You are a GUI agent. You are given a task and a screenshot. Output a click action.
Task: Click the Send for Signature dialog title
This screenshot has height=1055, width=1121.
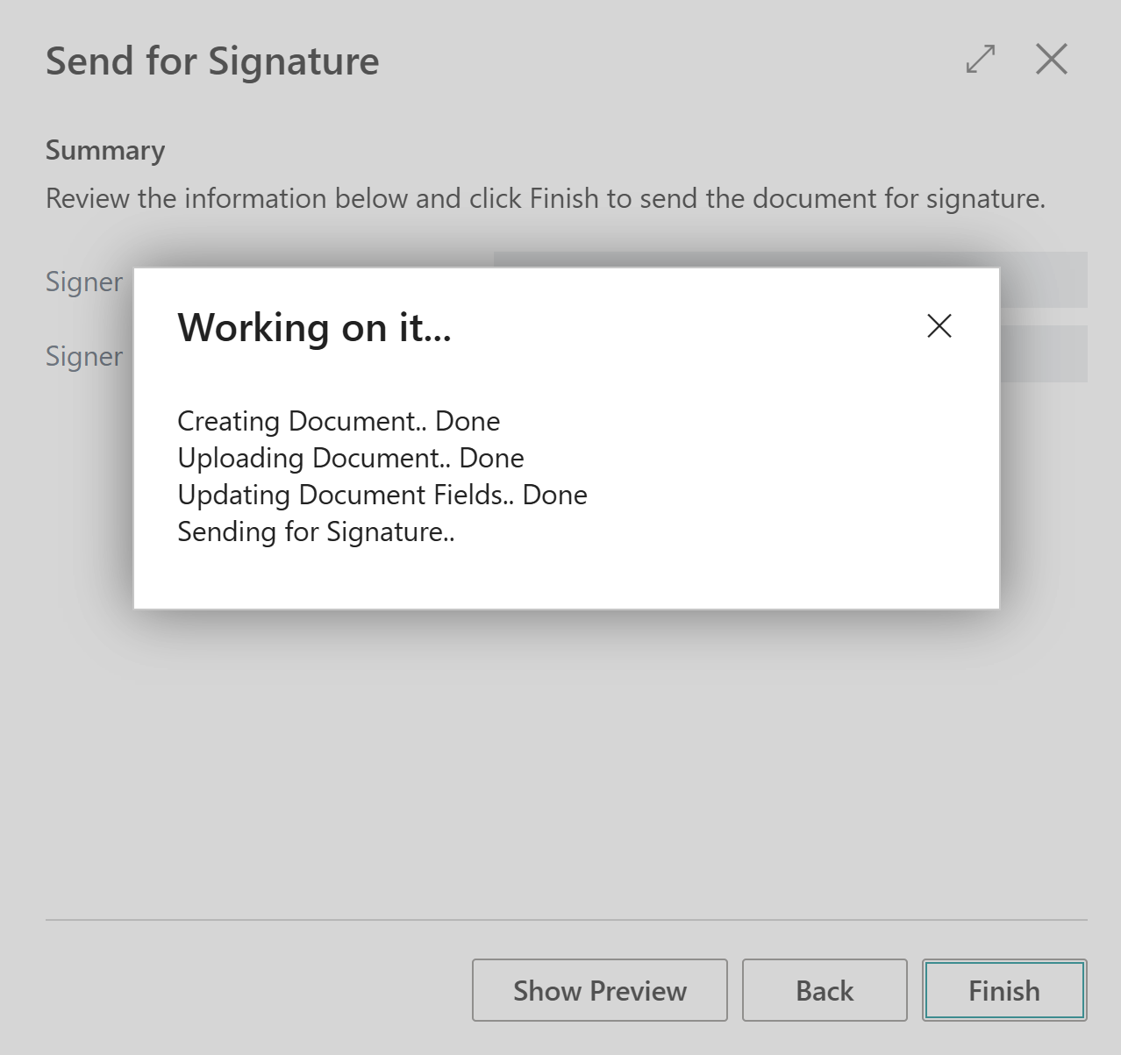(212, 61)
